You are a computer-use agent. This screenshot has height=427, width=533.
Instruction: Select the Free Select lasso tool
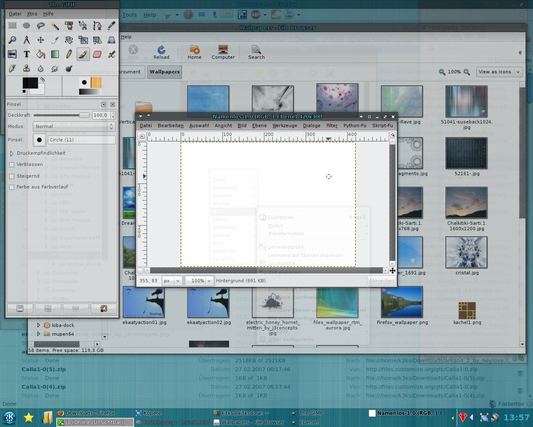[x=41, y=26]
